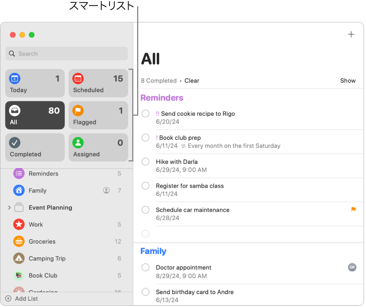This screenshot has width=366, height=307.
Task: Click the DR assignee badge on Doctor appointment
Action: (352, 268)
